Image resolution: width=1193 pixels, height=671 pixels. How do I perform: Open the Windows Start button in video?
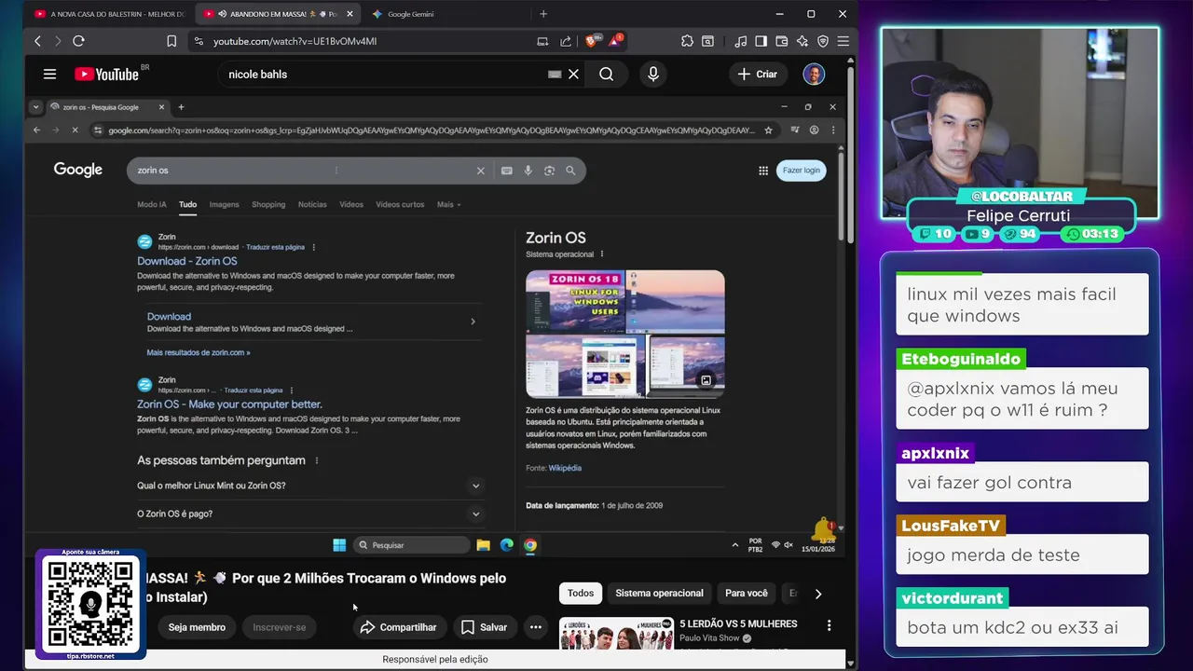click(339, 545)
